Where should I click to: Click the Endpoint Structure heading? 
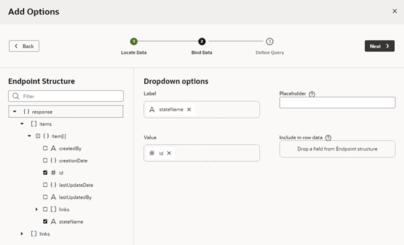point(42,81)
